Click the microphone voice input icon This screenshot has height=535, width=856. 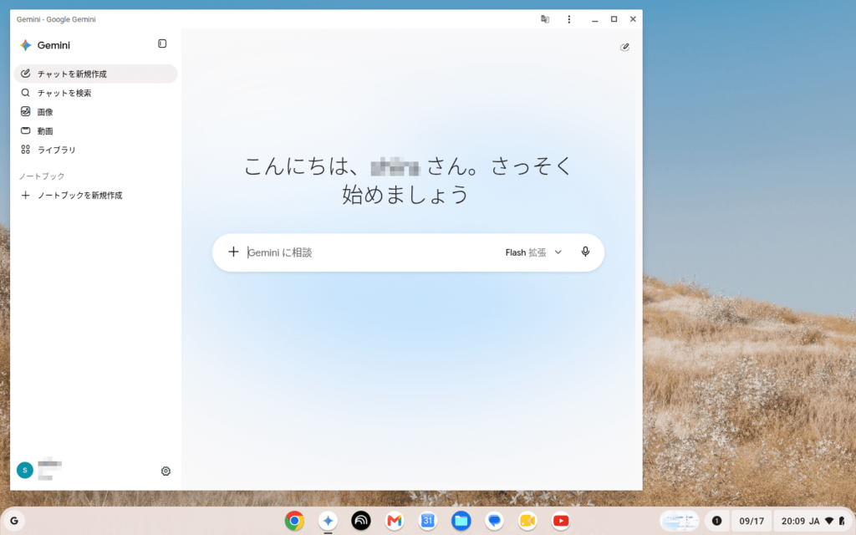coord(585,252)
